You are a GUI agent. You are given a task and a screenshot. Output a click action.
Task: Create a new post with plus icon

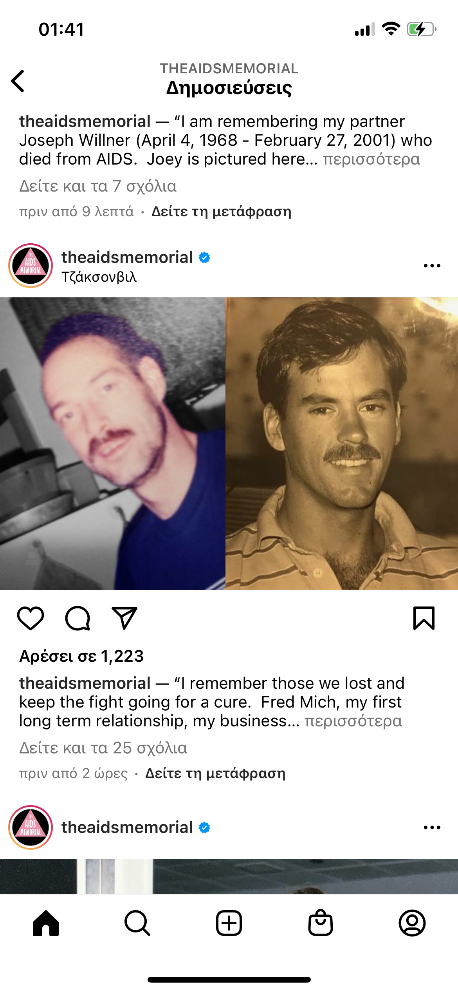[229, 923]
